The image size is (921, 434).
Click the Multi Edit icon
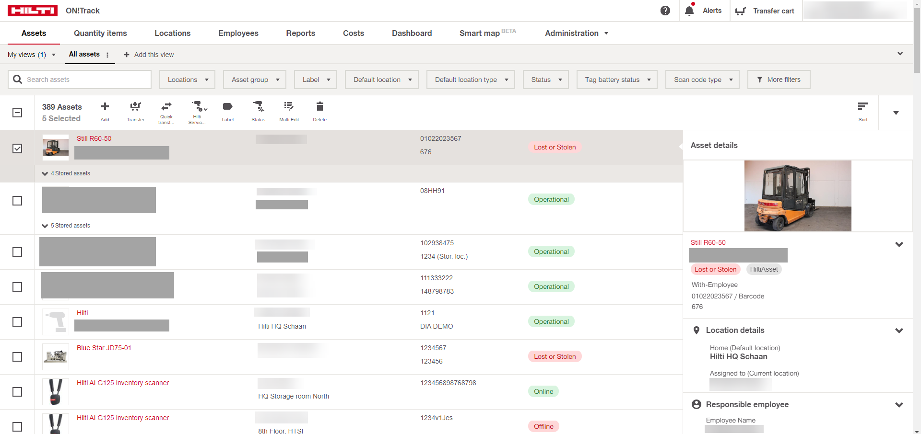pos(289,106)
